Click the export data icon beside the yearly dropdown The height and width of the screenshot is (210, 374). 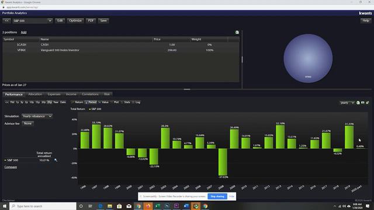coord(358,103)
